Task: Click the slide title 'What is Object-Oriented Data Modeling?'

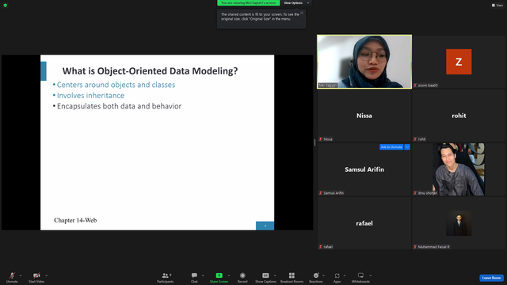Action: 150,70
